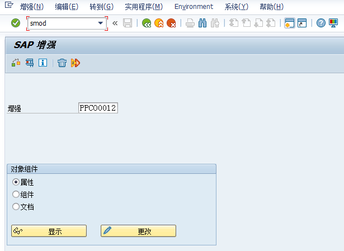Viewport: 344px width, 251px height.
Task: Click the Test enhancement icon
Action: 30,63
